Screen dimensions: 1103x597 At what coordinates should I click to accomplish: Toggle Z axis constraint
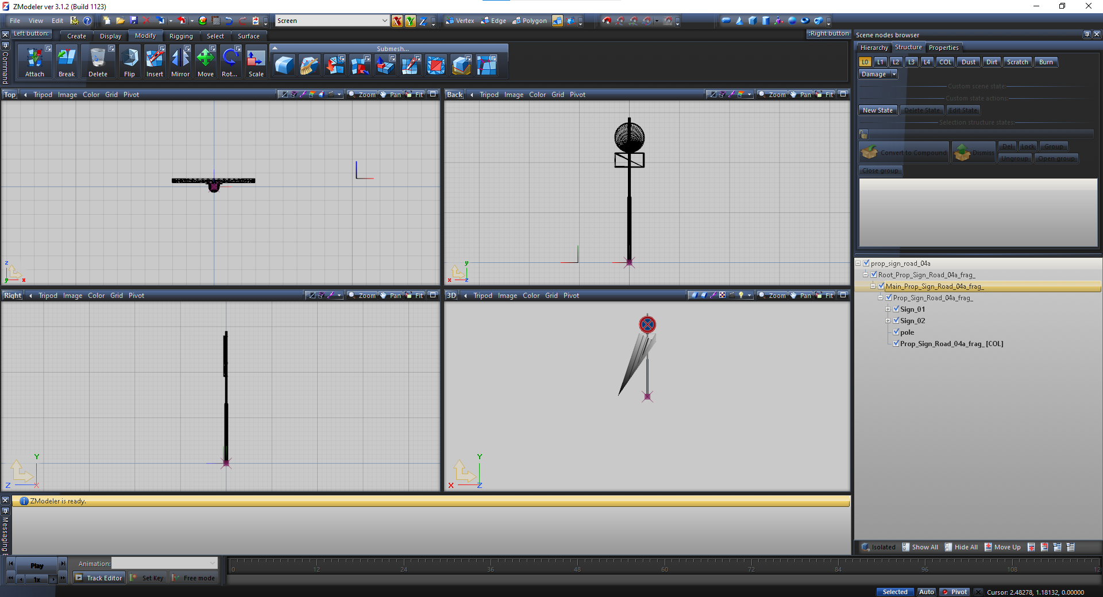pyautogui.click(x=423, y=21)
